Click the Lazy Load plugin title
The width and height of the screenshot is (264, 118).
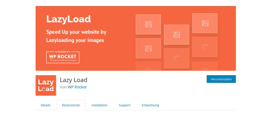point(73,80)
